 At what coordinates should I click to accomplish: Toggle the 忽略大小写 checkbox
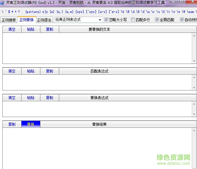point(106,20)
